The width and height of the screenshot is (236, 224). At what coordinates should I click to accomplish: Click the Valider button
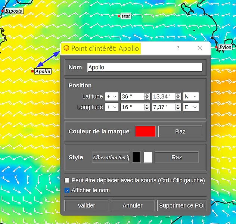(86, 206)
